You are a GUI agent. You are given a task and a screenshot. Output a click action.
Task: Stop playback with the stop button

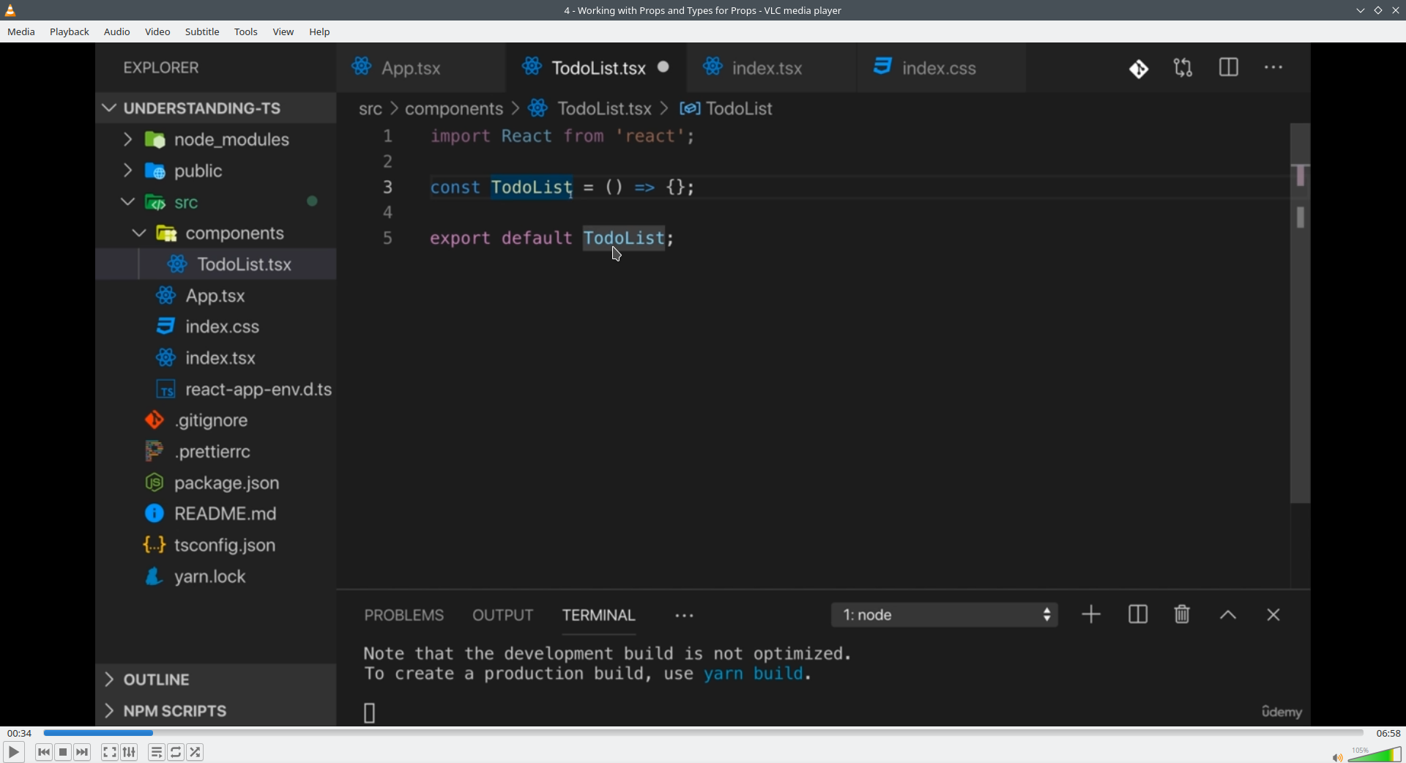[64, 752]
